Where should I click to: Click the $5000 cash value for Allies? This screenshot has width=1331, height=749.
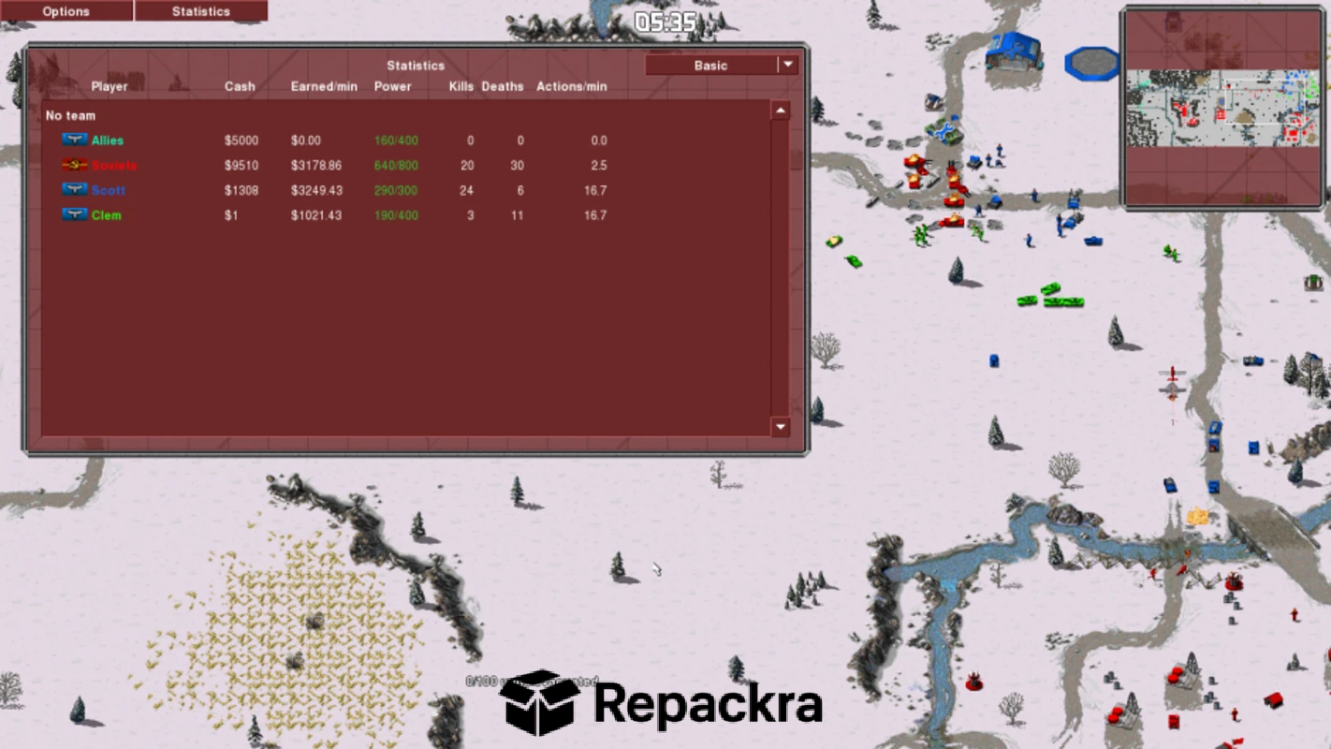point(241,140)
